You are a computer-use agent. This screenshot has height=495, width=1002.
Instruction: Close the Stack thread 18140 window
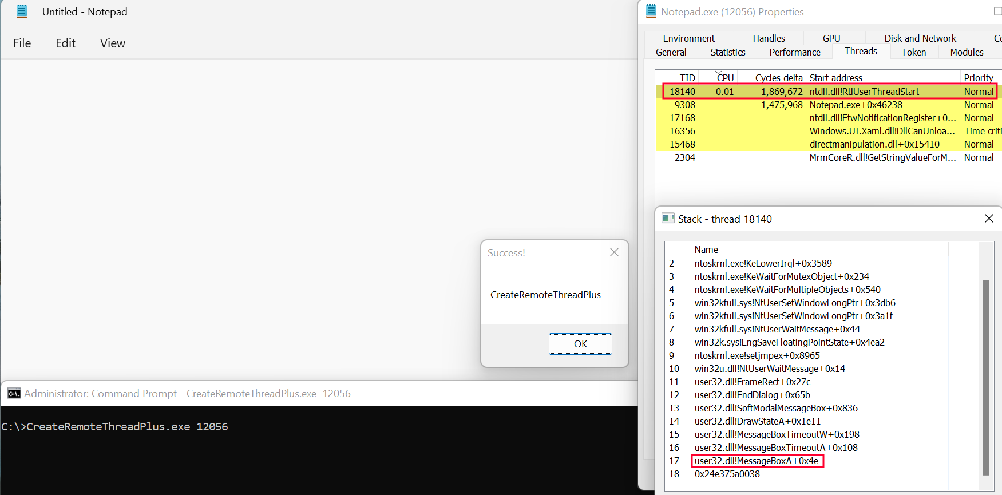pyautogui.click(x=988, y=219)
